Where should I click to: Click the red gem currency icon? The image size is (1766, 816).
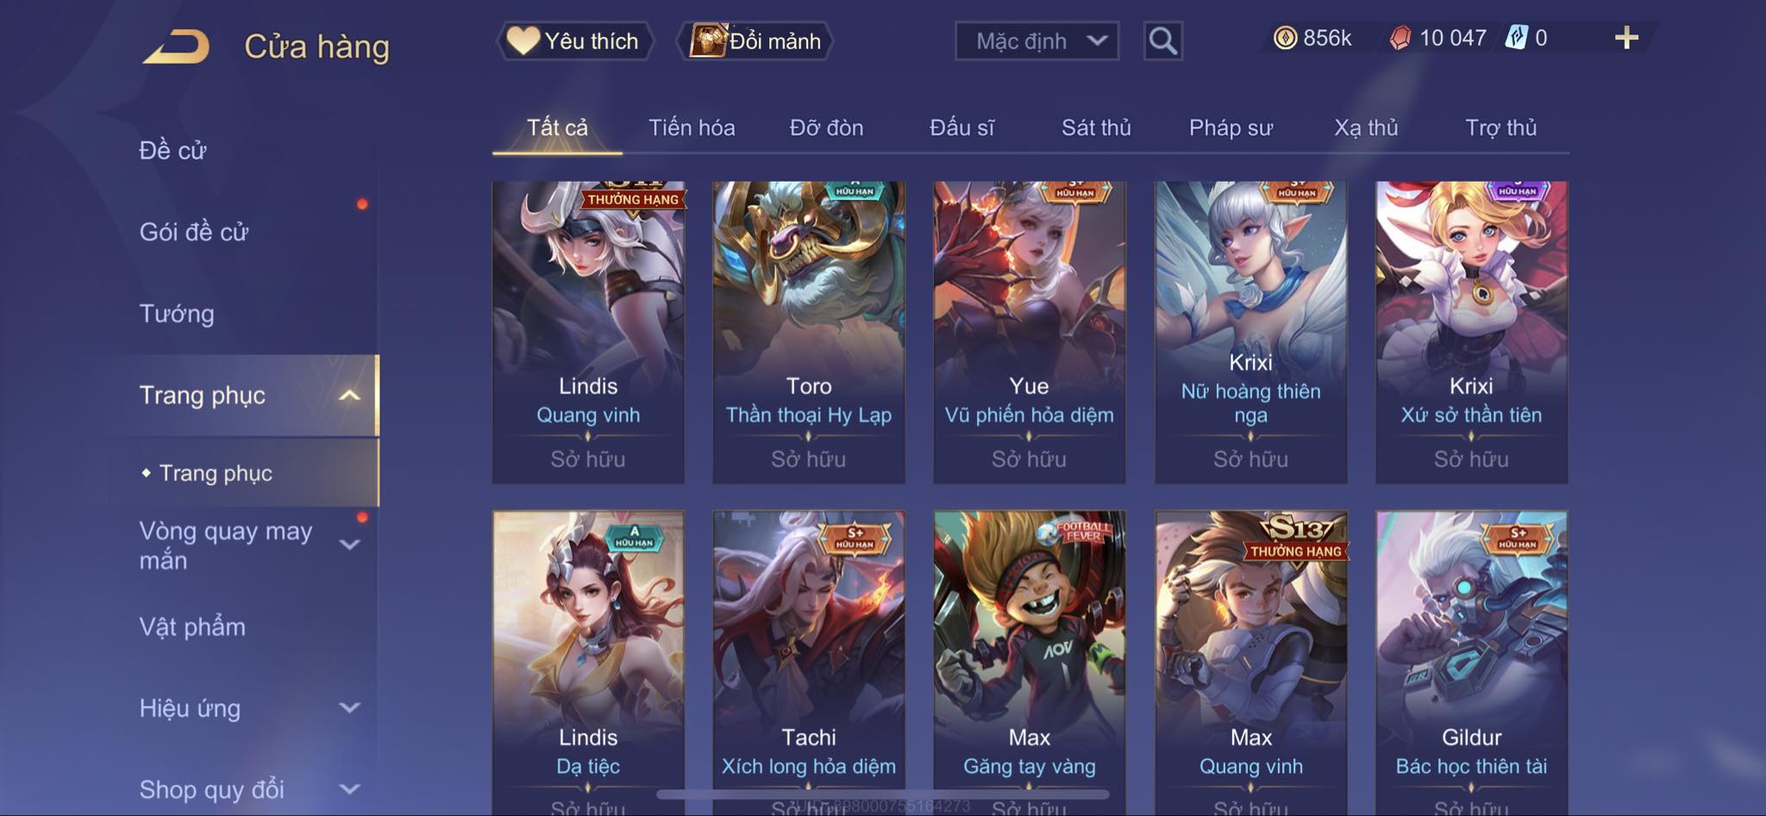1400,38
